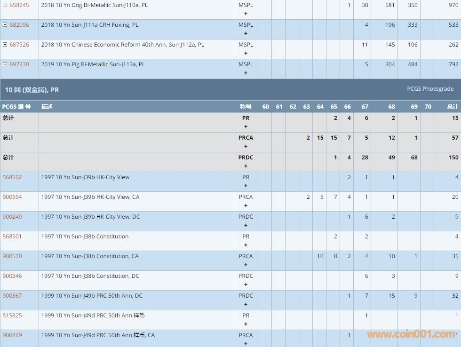Open the 900346 Constitution DC coin link

coord(12,276)
